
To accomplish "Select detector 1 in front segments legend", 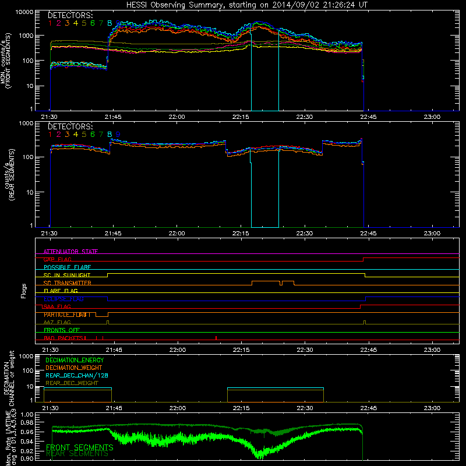I will (50, 23).
